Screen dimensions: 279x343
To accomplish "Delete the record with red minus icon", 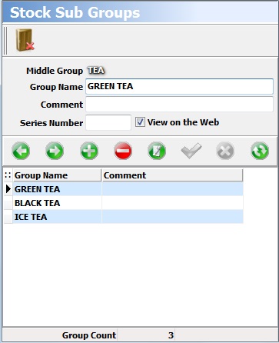I will coord(123,151).
